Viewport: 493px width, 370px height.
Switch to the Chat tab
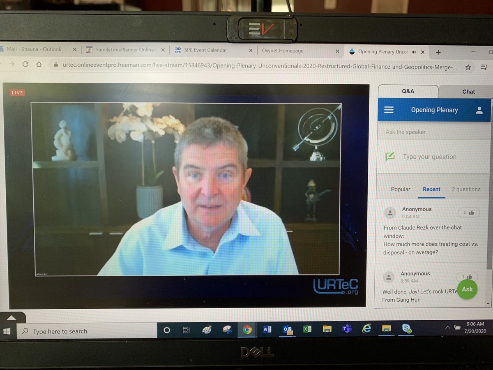468,92
